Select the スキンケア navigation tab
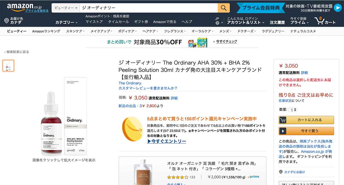This screenshot has height=185, width=344. click(x=75, y=31)
